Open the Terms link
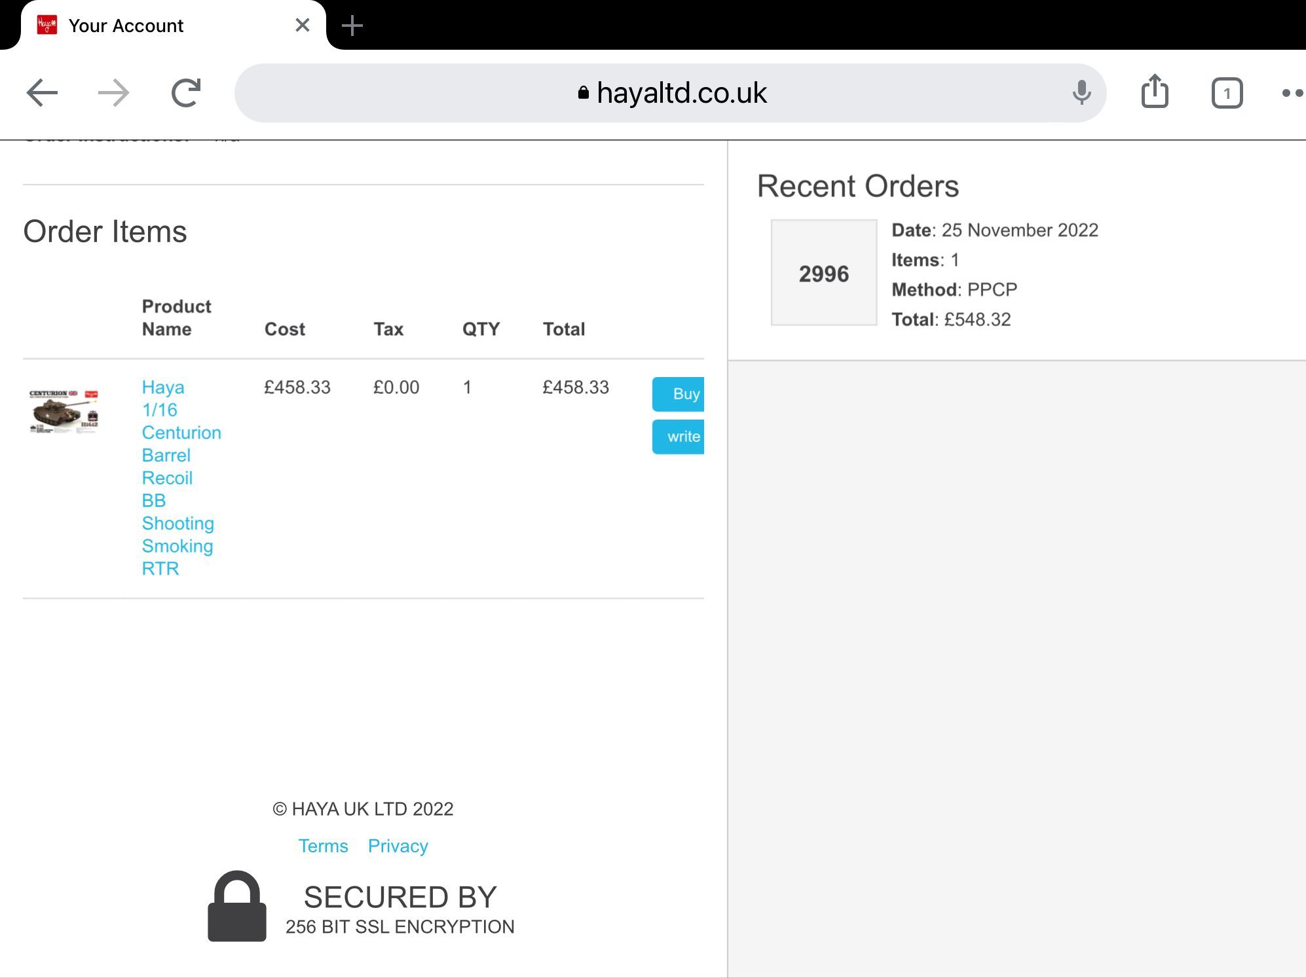Viewport: 1306px width, 978px height. [x=323, y=846]
